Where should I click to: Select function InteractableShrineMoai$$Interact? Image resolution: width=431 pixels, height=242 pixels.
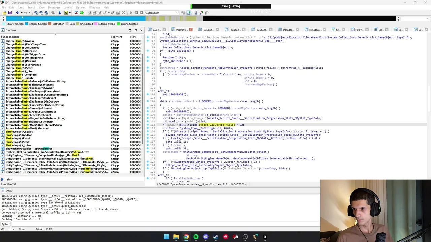(28, 128)
